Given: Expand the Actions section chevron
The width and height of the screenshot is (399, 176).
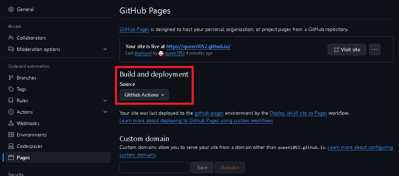Looking at the screenshot, I should [105, 112].
